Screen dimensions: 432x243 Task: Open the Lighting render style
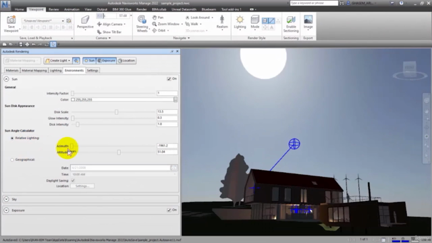pos(240,22)
